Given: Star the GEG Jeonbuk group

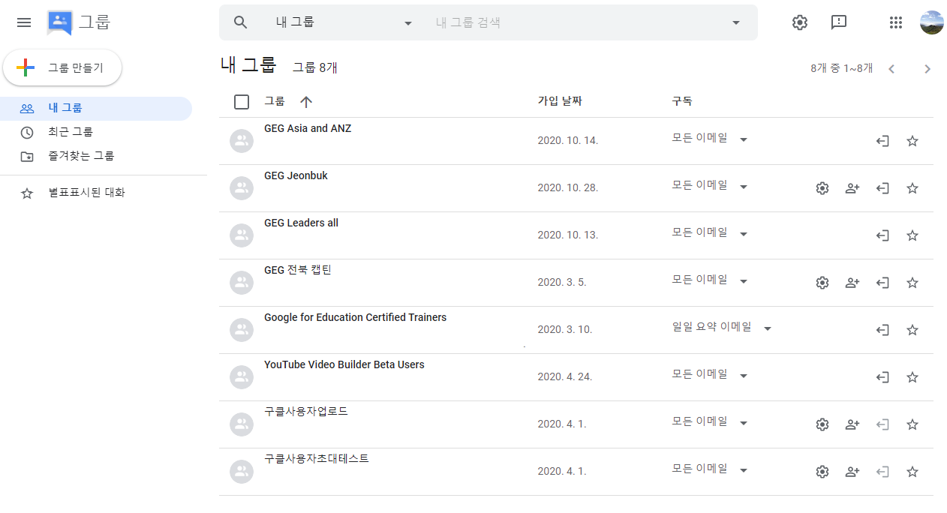Looking at the screenshot, I should (912, 188).
